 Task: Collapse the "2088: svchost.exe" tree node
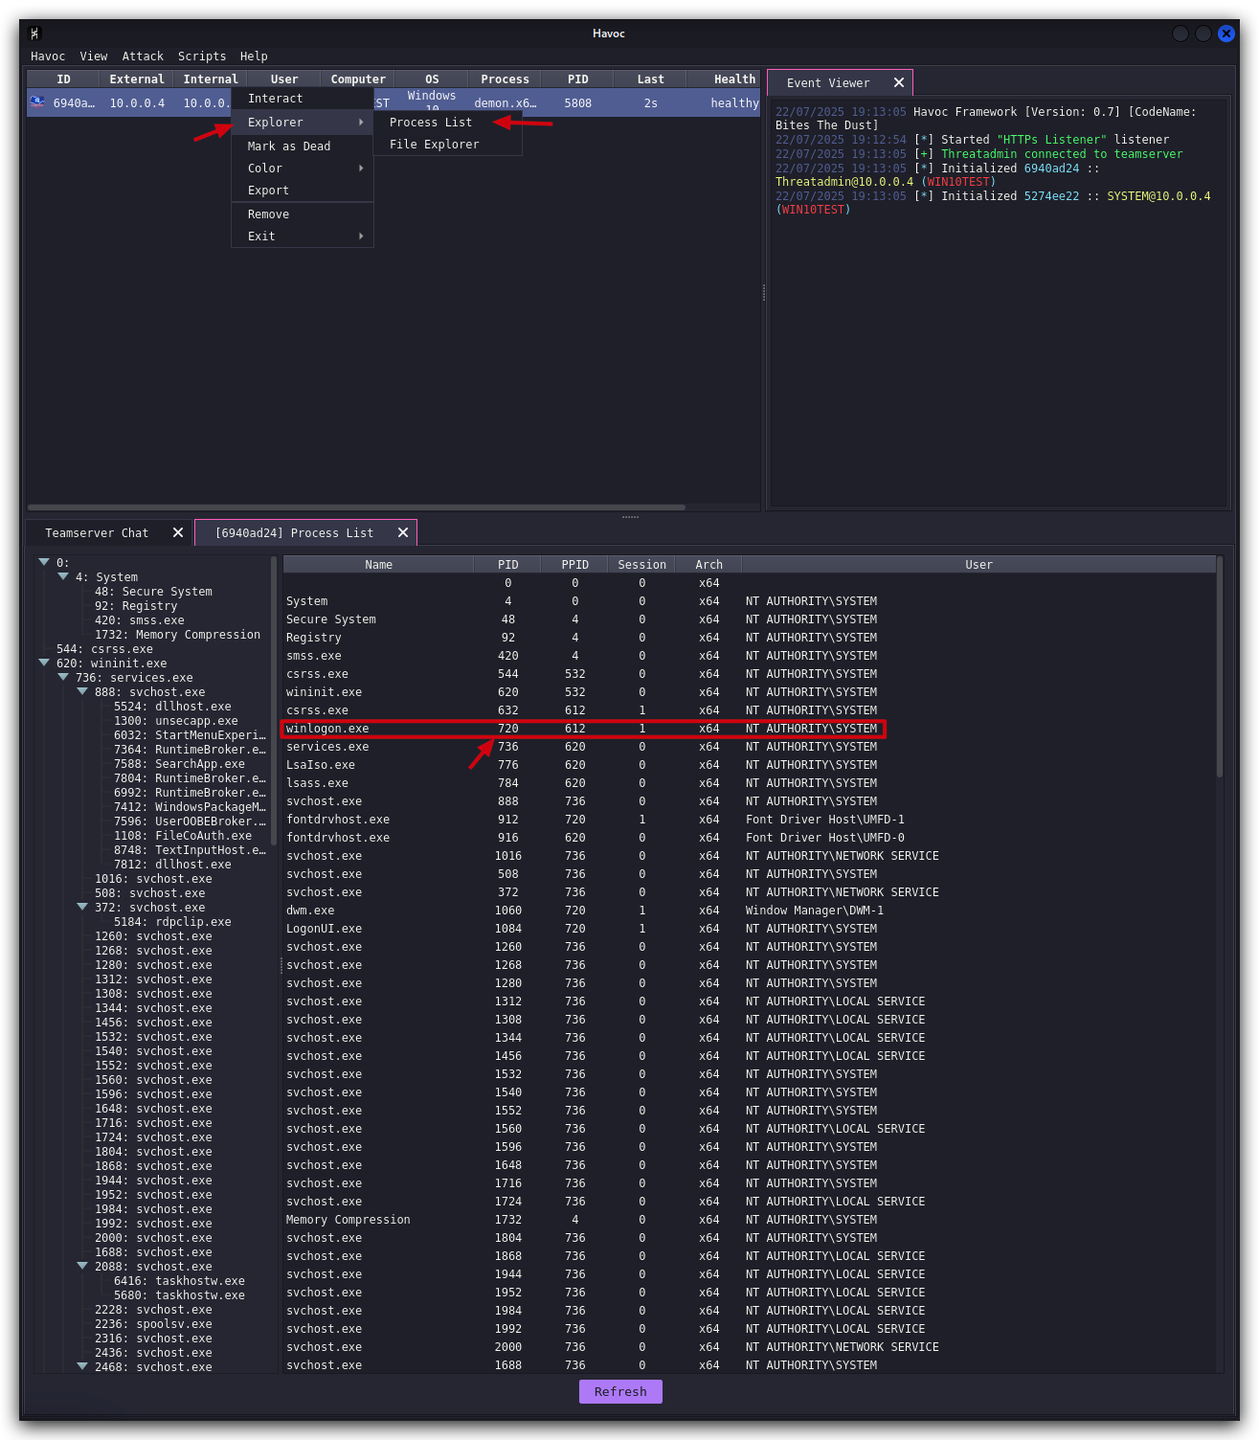coord(82,1266)
